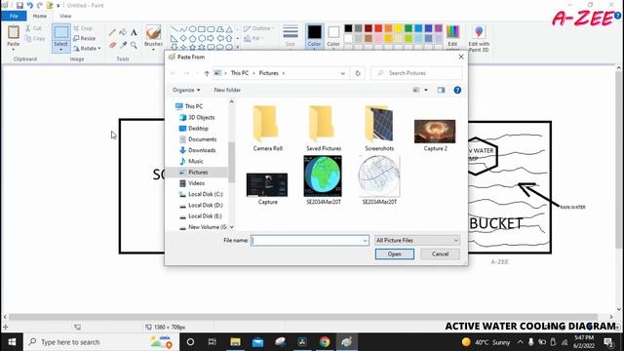
Task: Click the Paste clipboard icon
Action: click(x=13, y=32)
